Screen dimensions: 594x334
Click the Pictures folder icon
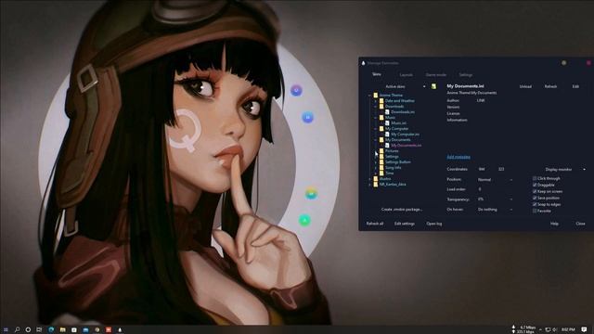pos(381,150)
